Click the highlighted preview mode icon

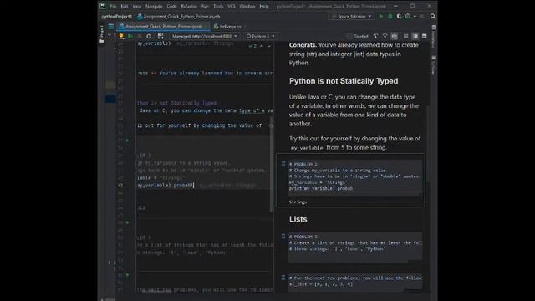coord(395,36)
